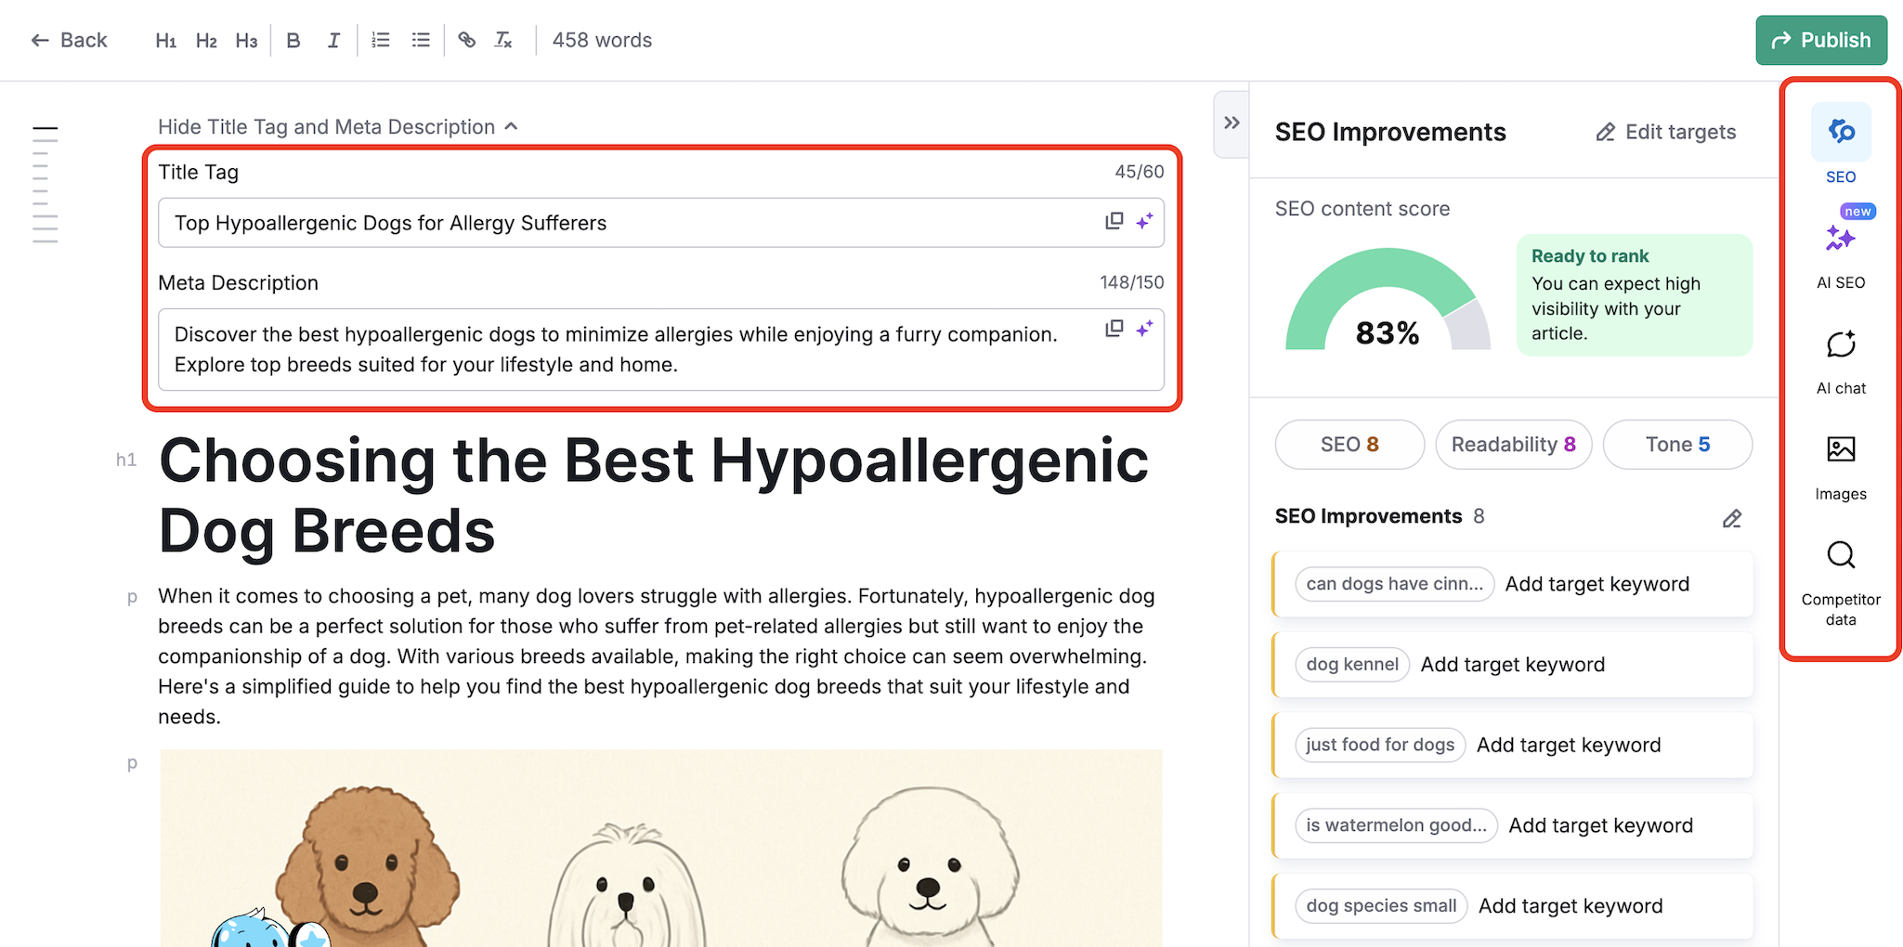Toggle the bulleted list formatting
The height and width of the screenshot is (947, 1903).
(x=420, y=40)
